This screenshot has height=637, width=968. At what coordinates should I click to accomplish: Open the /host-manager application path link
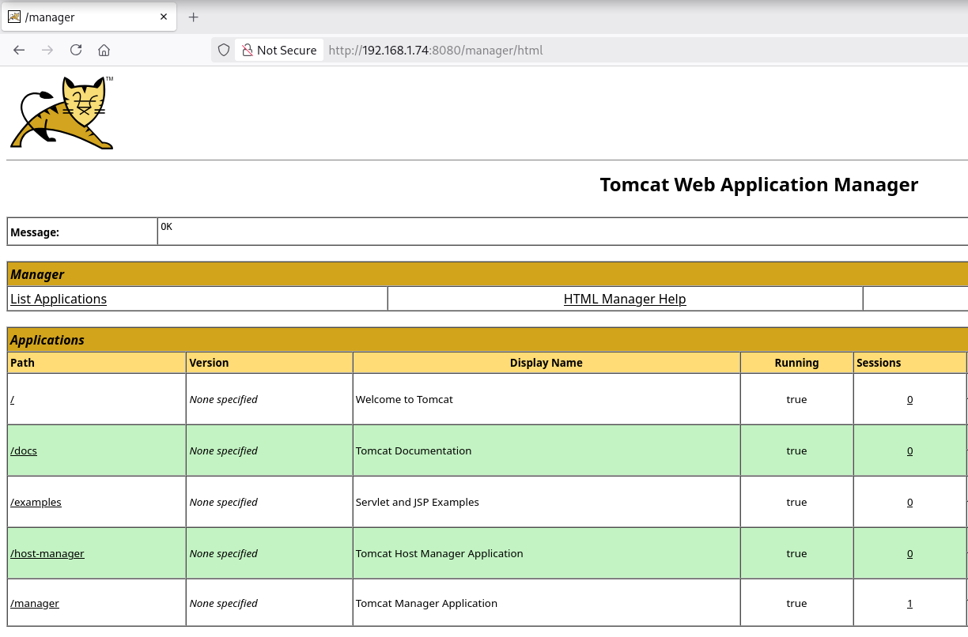coord(47,553)
